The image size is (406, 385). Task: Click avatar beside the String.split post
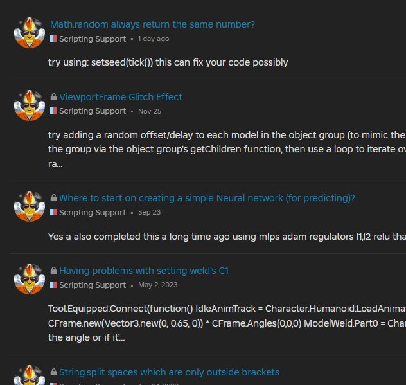click(x=30, y=376)
